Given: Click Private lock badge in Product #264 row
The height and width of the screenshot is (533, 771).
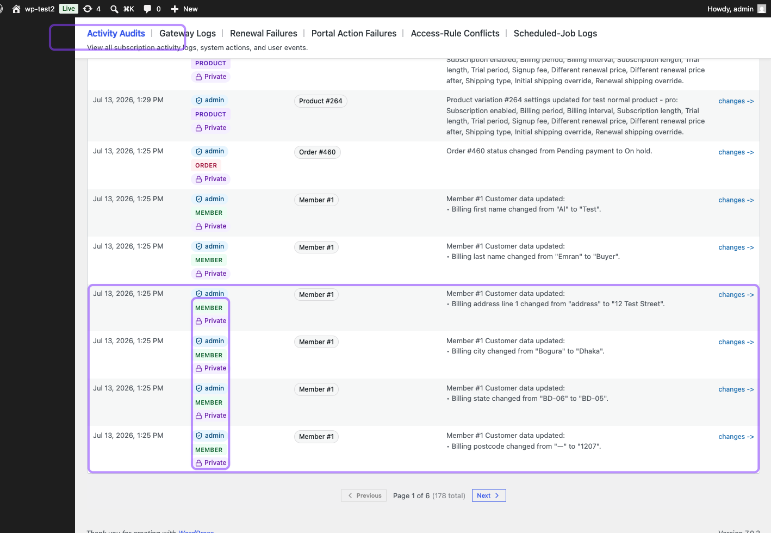Looking at the screenshot, I should pyautogui.click(x=211, y=128).
